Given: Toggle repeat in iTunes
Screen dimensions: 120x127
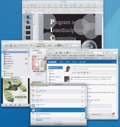Looking at the screenshot, I should pos(15,105).
